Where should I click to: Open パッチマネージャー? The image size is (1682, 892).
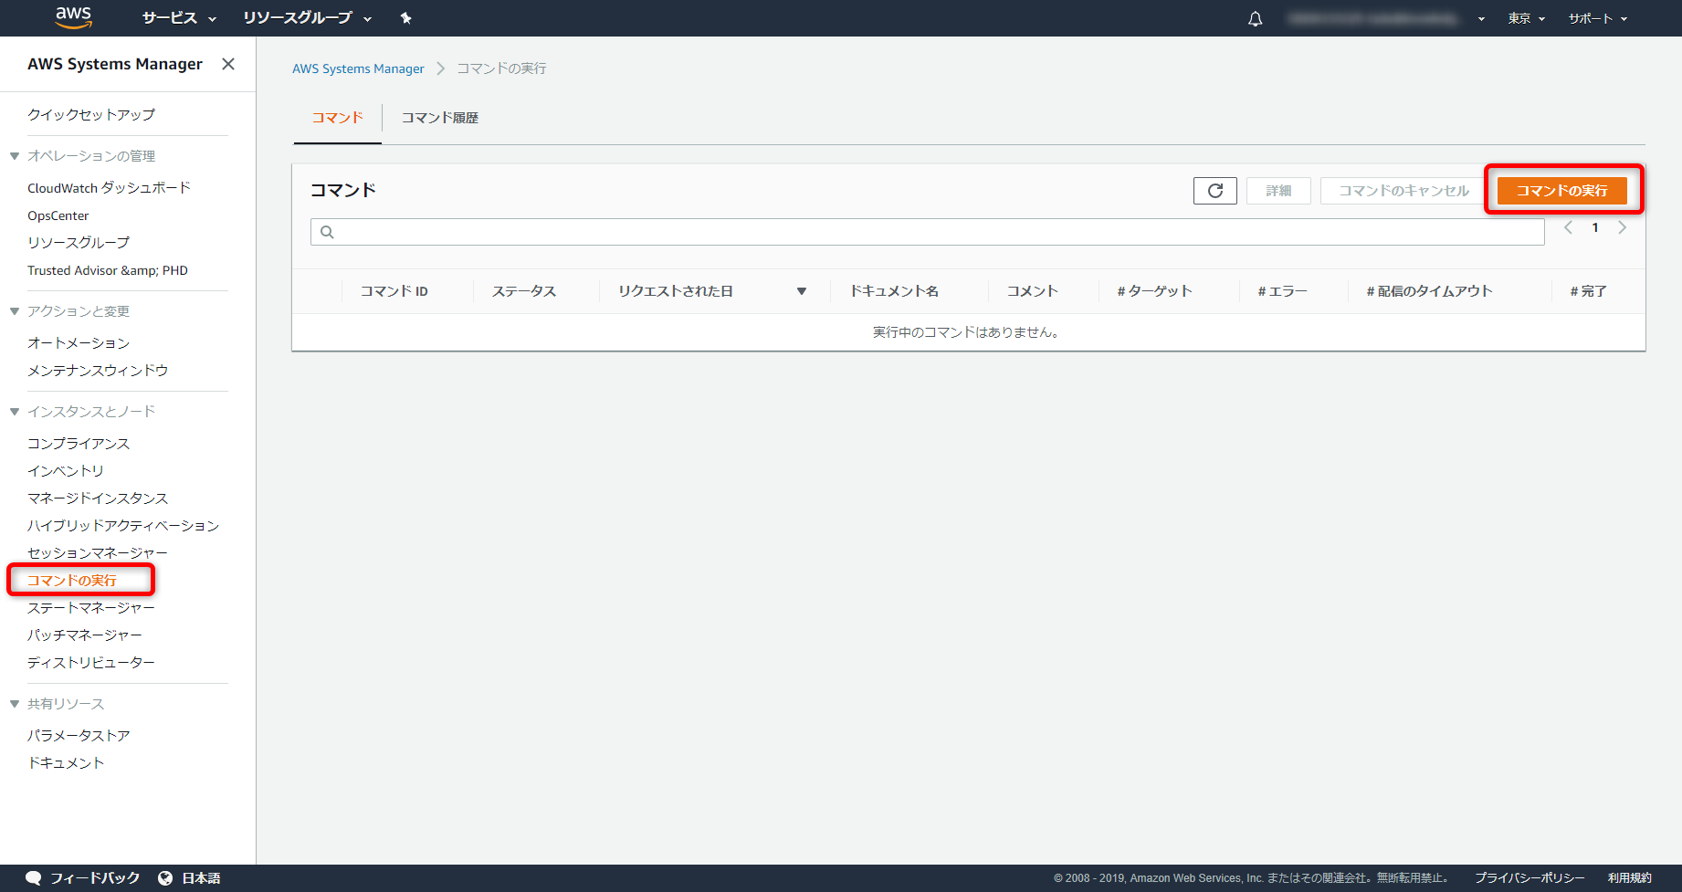click(x=85, y=635)
